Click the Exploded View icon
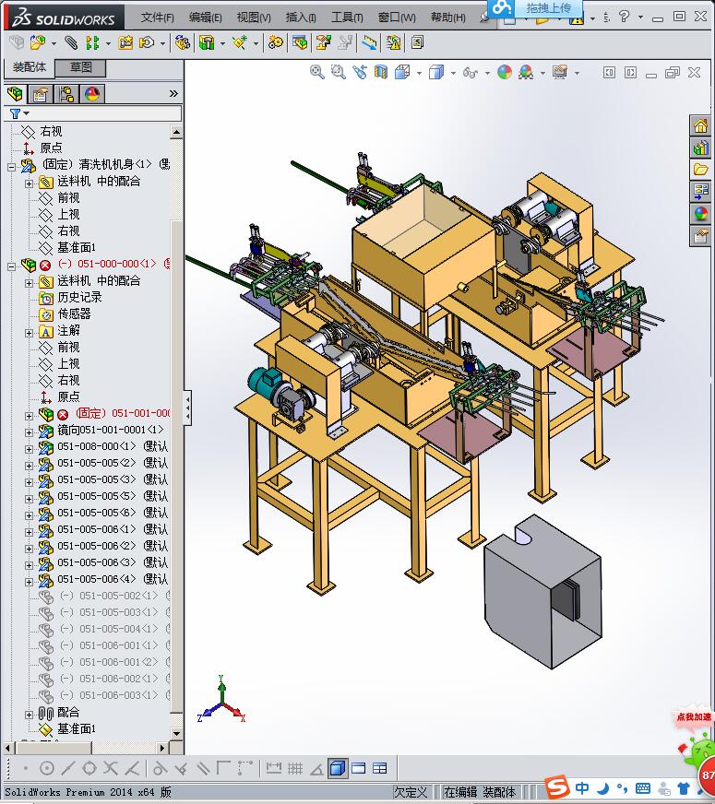 tap(323, 42)
